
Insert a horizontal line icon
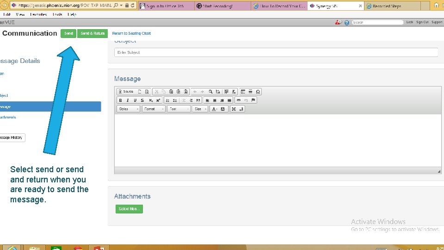pos(250,92)
